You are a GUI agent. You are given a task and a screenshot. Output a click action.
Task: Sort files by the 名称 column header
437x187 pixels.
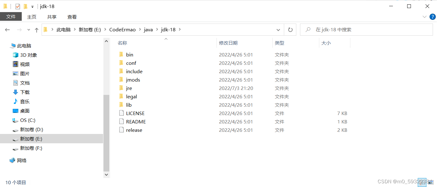tap(122, 43)
